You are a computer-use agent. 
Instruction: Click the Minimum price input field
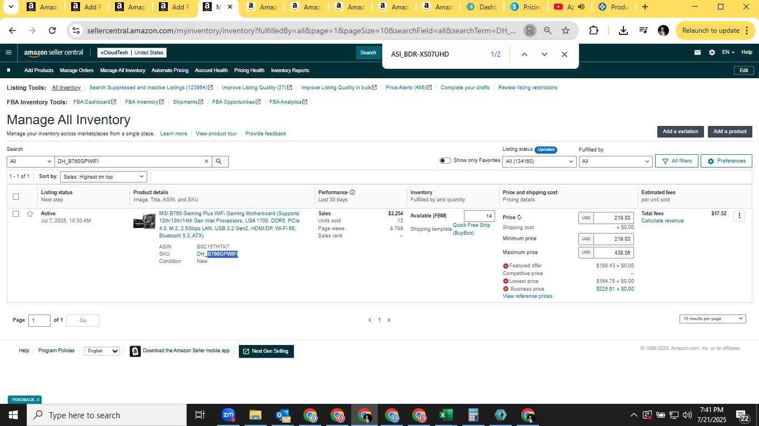pos(613,239)
